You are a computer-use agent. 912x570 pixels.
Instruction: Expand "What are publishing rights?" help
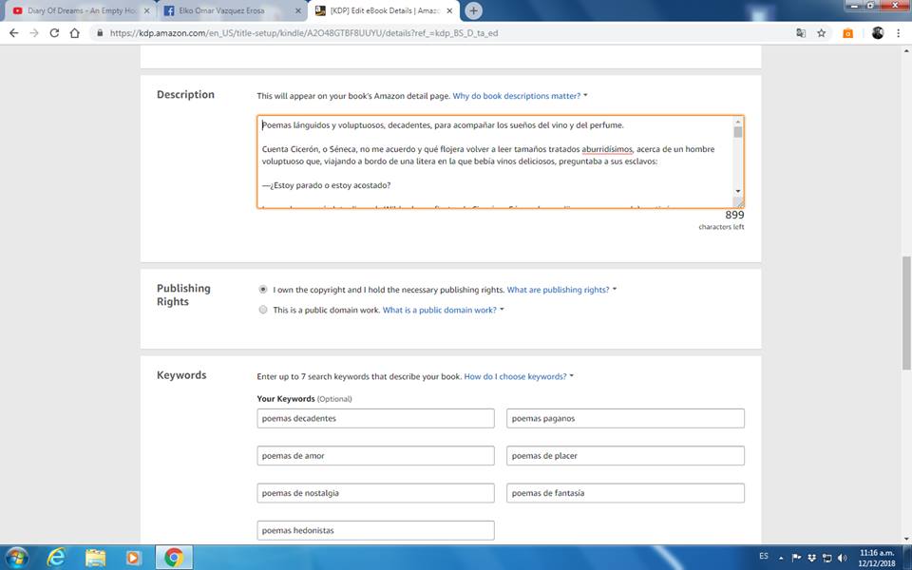click(x=560, y=290)
